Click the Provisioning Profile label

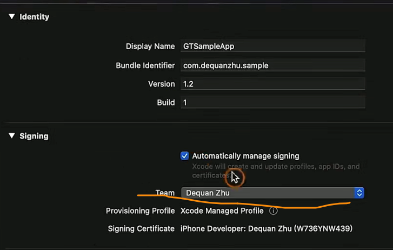[140, 210]
